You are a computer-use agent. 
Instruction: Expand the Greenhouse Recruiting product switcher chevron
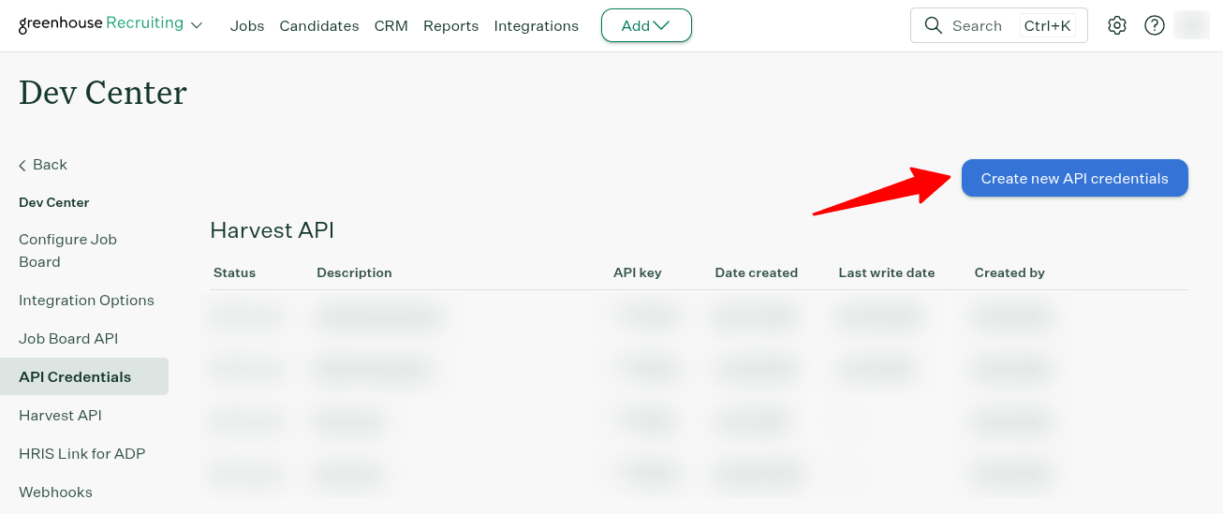pos(197,25)
